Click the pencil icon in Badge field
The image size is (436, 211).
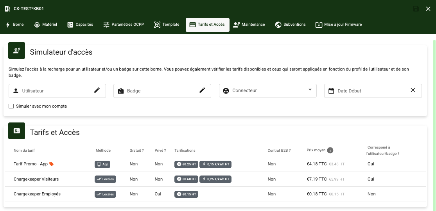click(x=202, y=90)
